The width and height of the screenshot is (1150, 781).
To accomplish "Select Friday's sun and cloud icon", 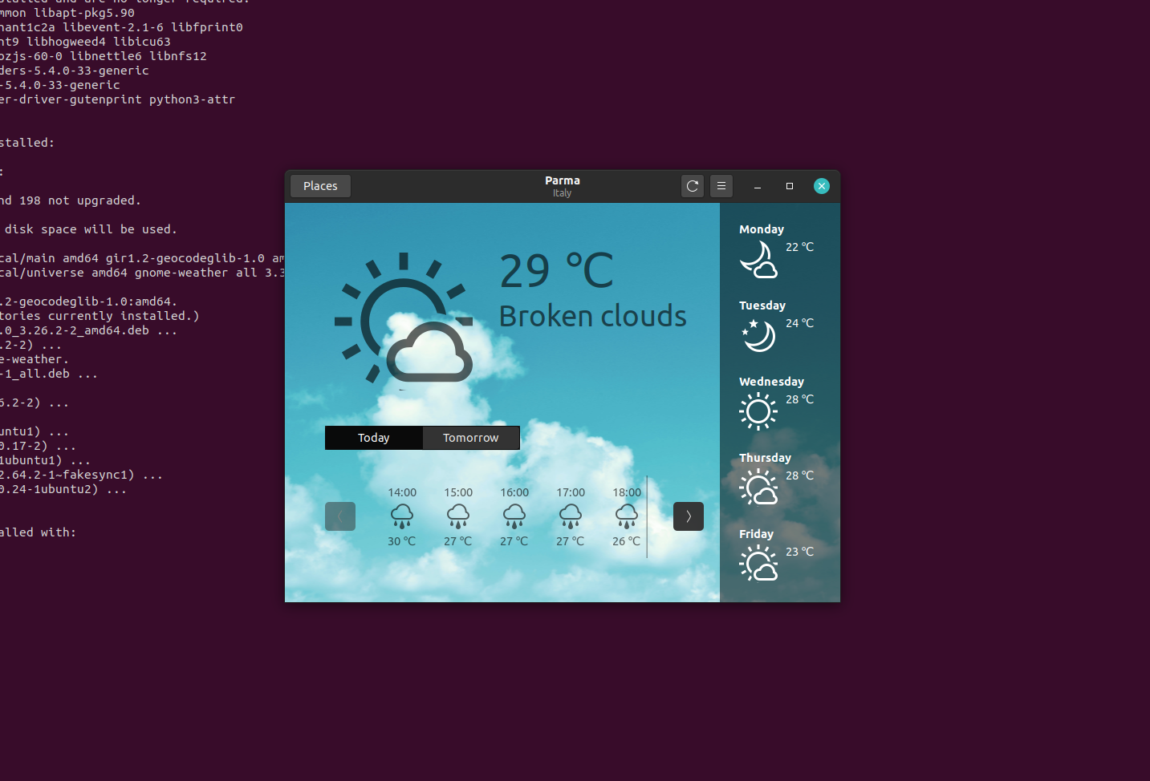I will [x=758, y=563].
